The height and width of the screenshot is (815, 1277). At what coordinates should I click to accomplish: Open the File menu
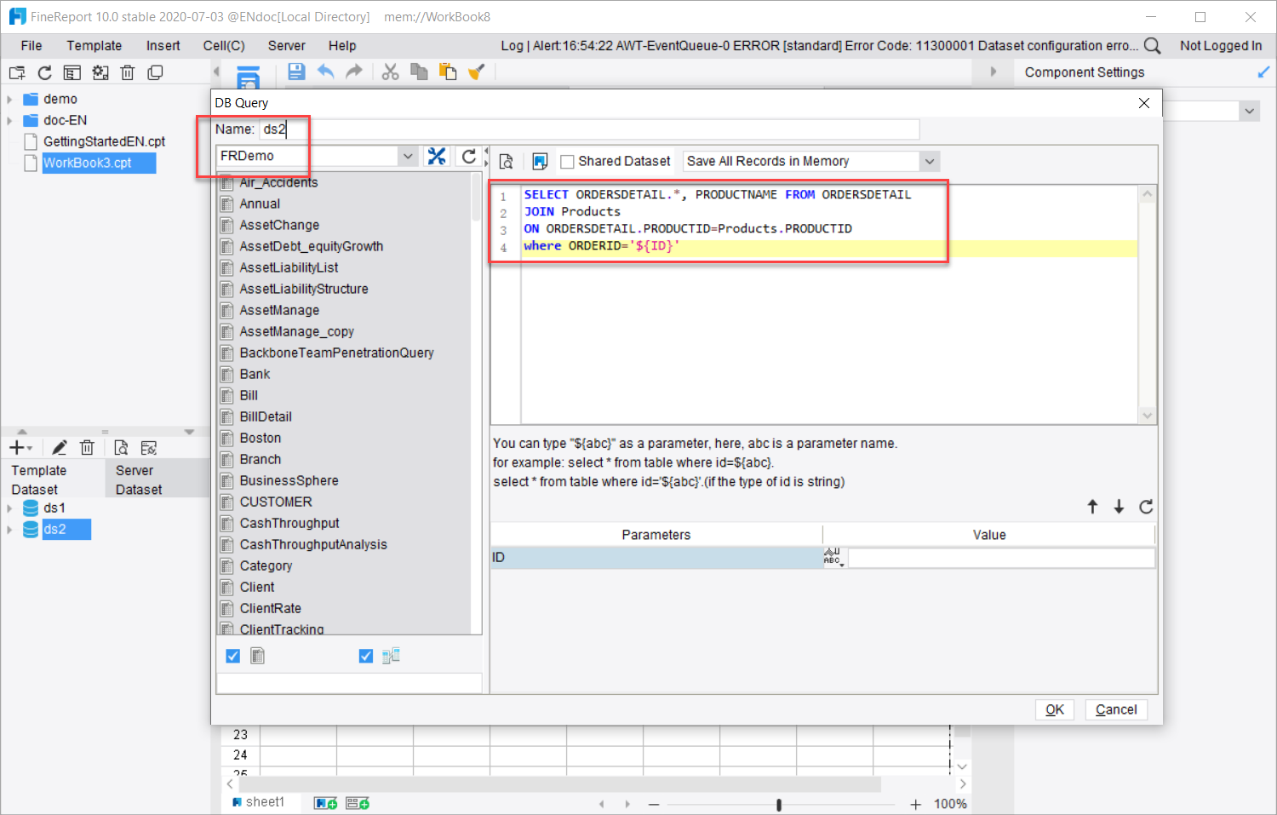point(31,45)
